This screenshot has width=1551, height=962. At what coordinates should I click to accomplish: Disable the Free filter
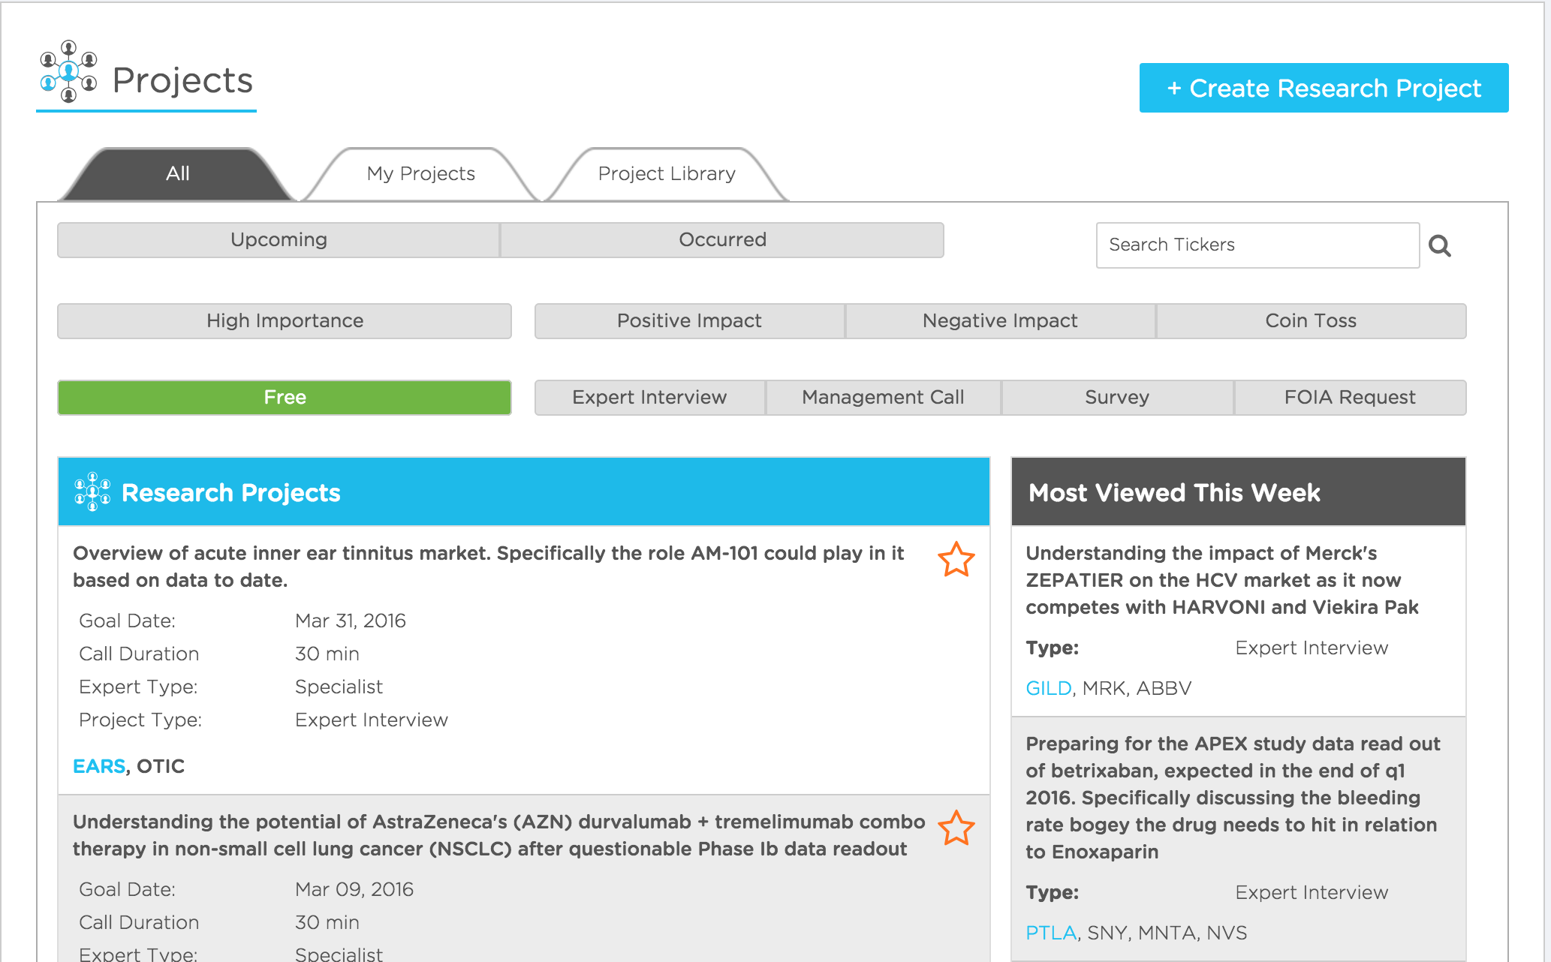[284, 397]
